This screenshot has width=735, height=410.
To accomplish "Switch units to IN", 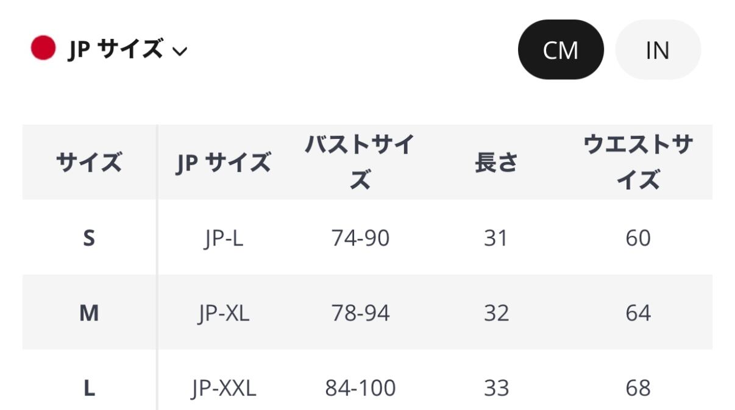I will click(x=658, y=50).
